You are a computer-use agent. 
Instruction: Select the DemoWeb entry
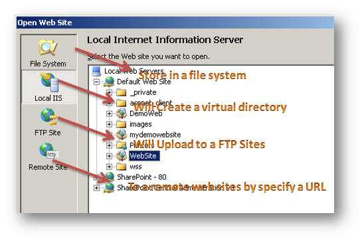146,114
